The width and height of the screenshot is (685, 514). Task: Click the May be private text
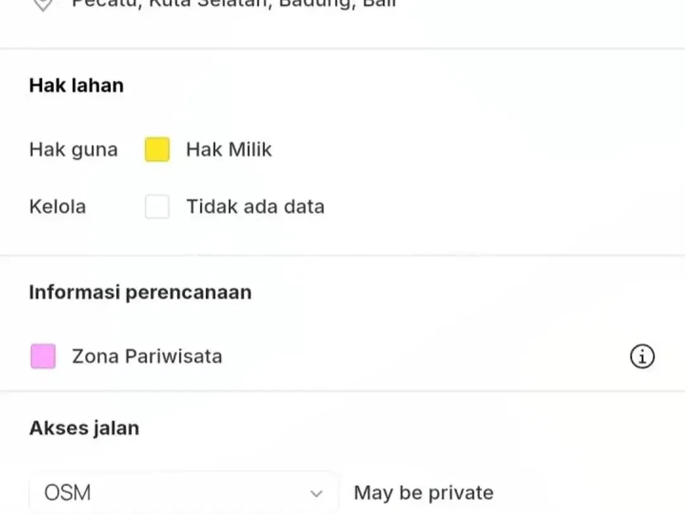(x=424, y=492)
